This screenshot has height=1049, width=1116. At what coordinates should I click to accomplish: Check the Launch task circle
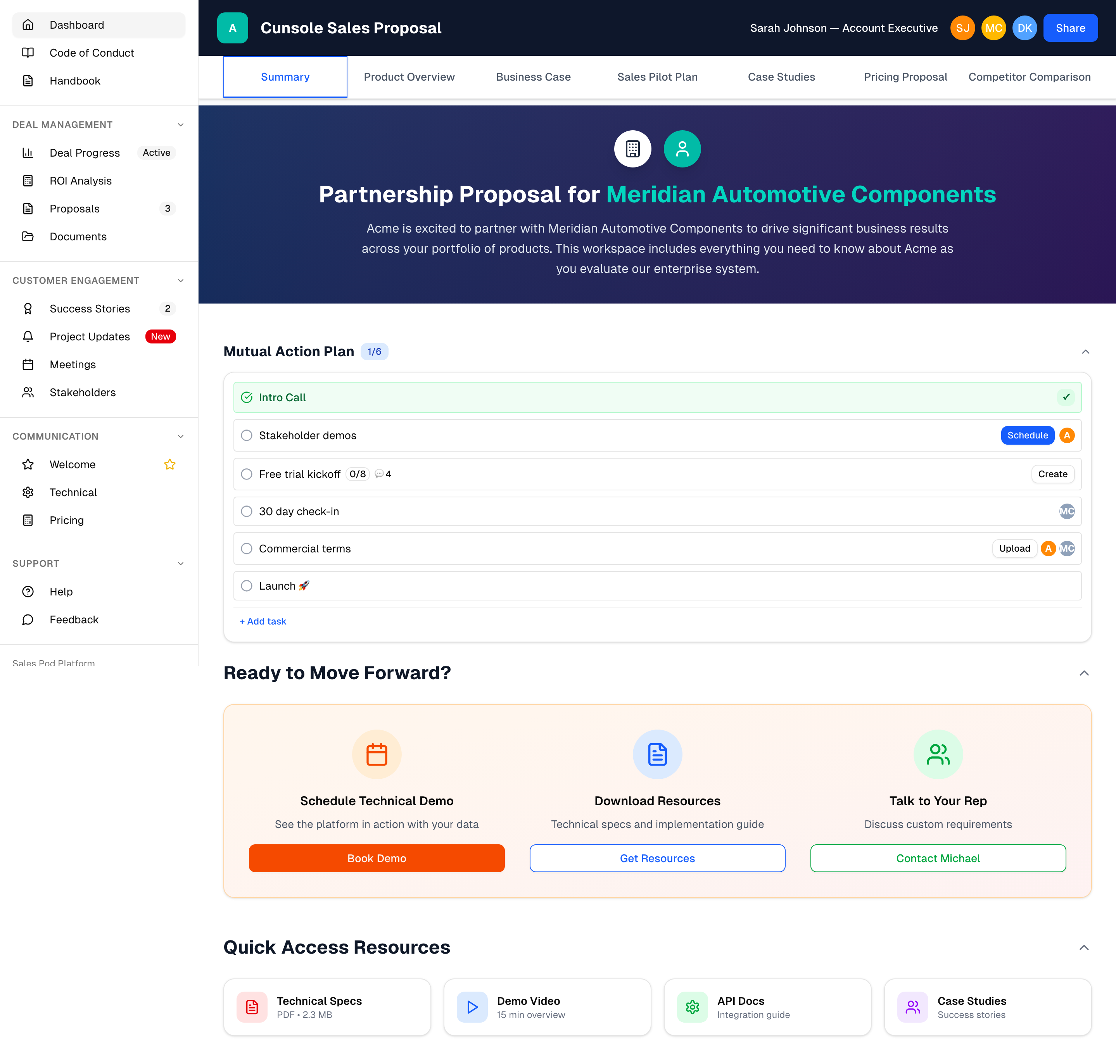tap(247, 585)
